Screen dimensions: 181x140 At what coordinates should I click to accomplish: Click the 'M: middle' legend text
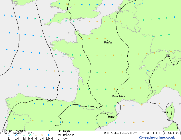pos(66,135)
